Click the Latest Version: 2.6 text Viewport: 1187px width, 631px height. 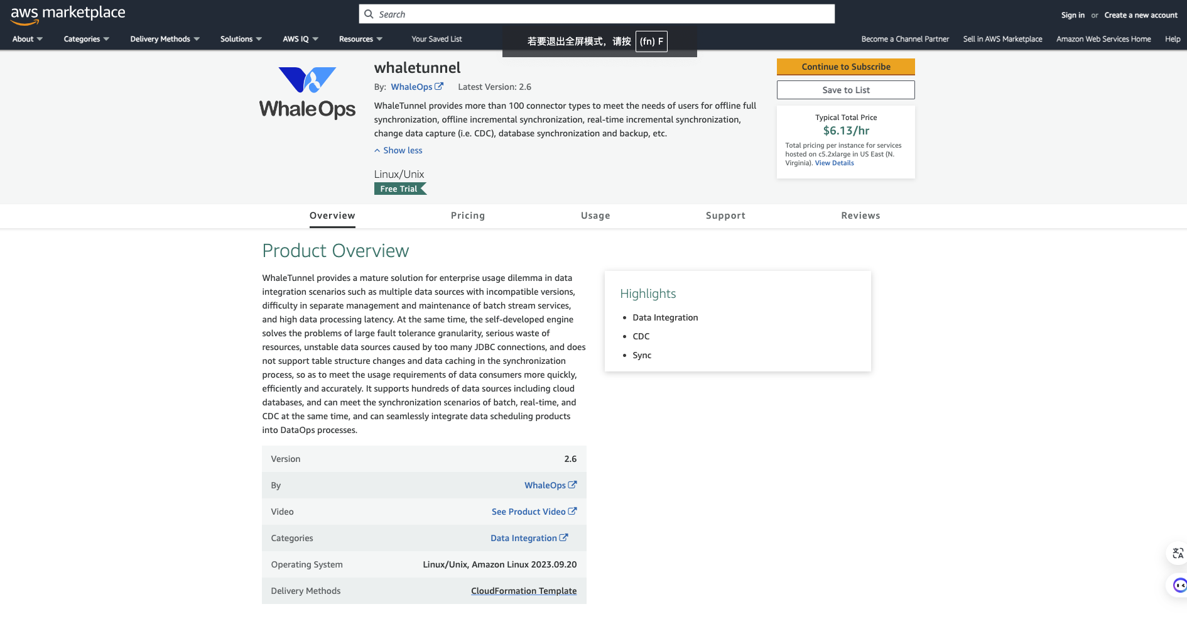tap(494, 87)
